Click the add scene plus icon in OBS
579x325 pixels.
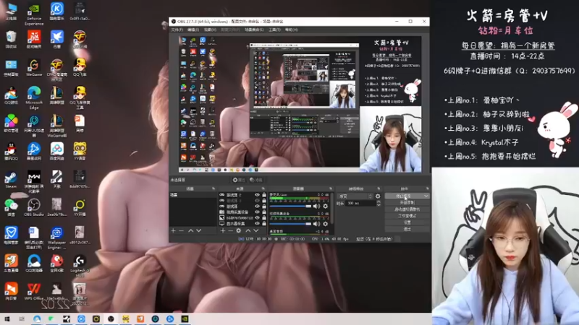(173, 230)
